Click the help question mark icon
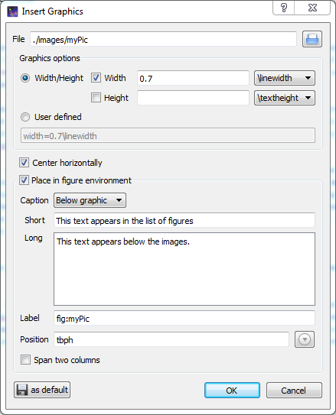The height and width of the screenshot is (415, 336). pyautogui.click(x=284, y=8)
